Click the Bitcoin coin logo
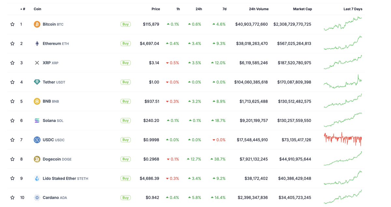The image size is (391, 207). pyautogui.click(x=37, y=24)
